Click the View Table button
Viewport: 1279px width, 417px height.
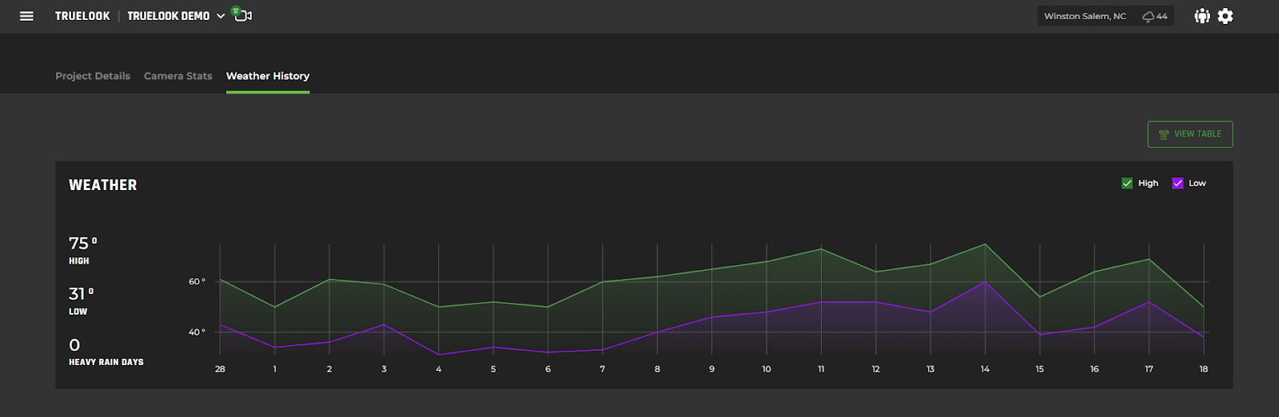click(x=1190, y=134)
